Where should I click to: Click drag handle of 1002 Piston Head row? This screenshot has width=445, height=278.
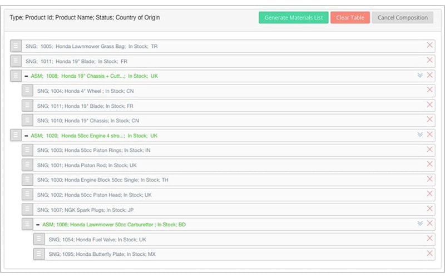coord(27,194)
